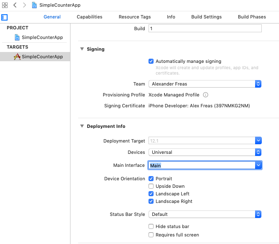Click the SimpleCounterApp file icon in the breadcrumb
The image size is (279, 244).
[34, 5]
